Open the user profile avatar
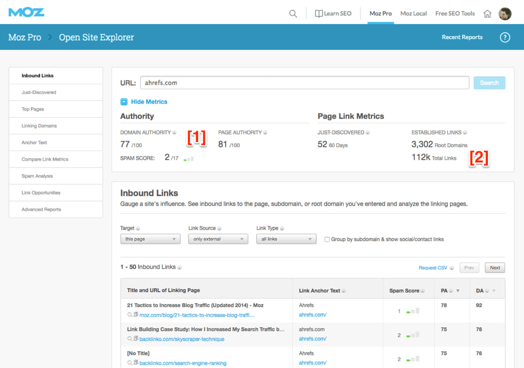524x368 pixels. (505, 14)
